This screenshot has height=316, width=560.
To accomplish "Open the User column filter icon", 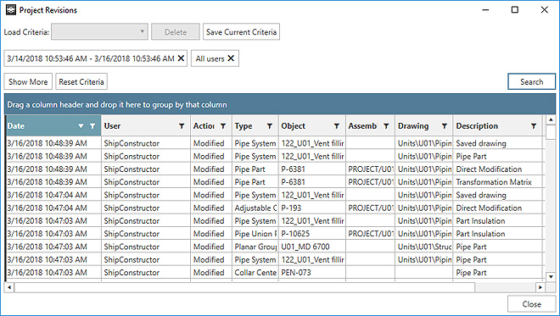I will [x=182, y=126].
